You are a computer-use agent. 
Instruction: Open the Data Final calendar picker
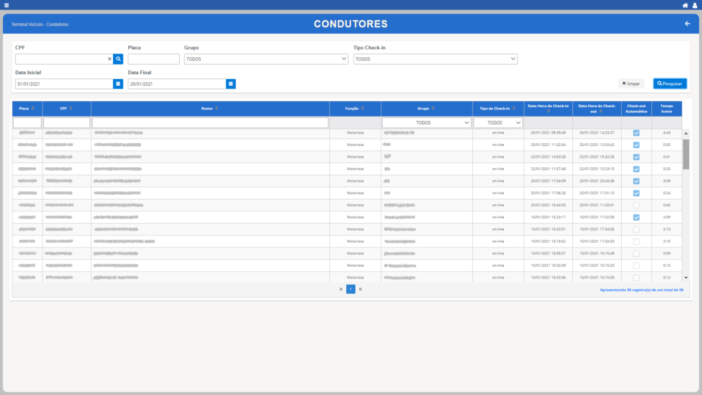coord(231,84)
